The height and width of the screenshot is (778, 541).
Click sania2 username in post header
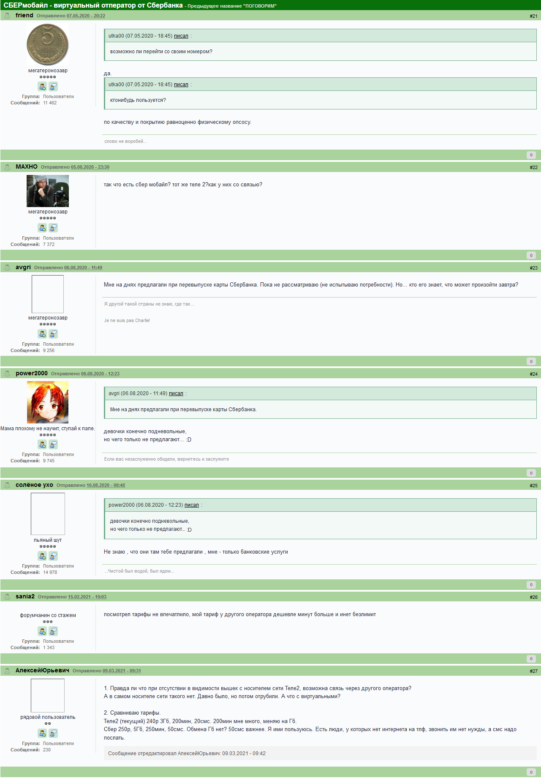tap(25, 596)
